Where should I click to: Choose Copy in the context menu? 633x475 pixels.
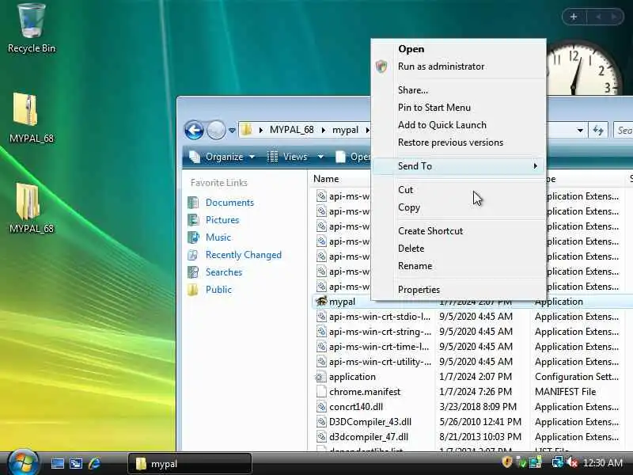point(459,207)
